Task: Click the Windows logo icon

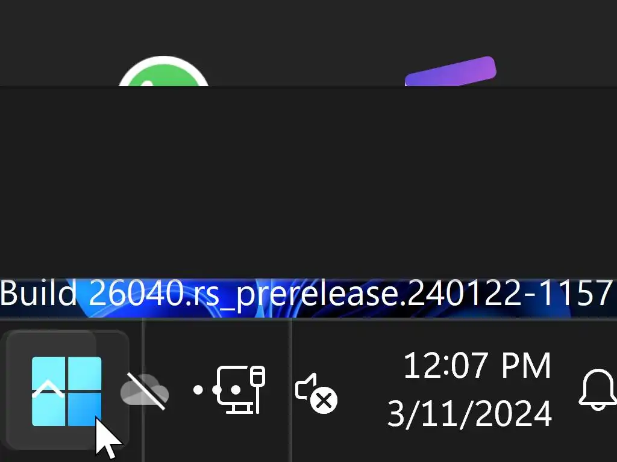Action: click(x=66, y=391)
